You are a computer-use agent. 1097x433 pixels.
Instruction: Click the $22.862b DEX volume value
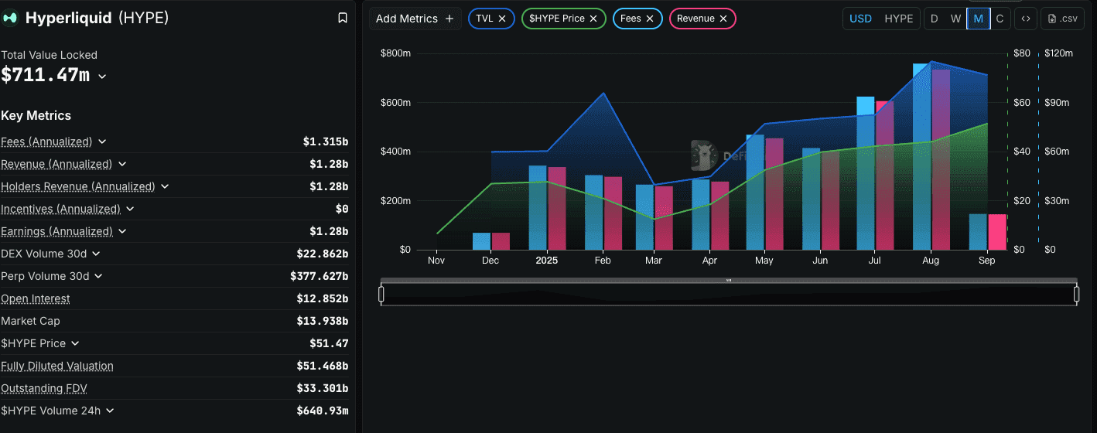(323, 254)
